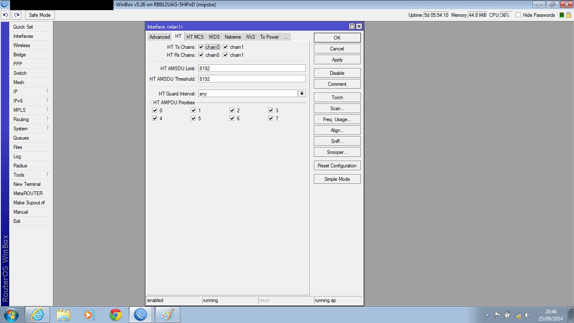Click the HT AMSDU Threshold field
The height and width of the screenshot is (323, 574).
coord(252,79)
